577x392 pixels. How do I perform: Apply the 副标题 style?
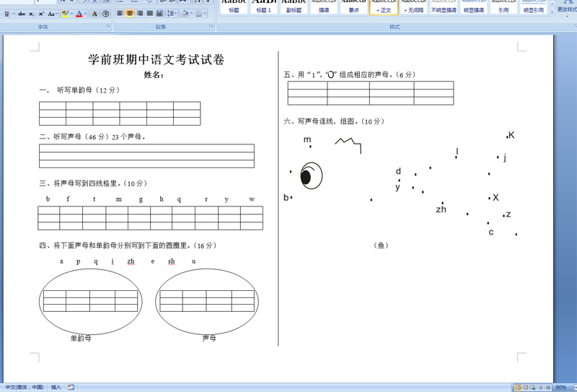coord(294,6)
